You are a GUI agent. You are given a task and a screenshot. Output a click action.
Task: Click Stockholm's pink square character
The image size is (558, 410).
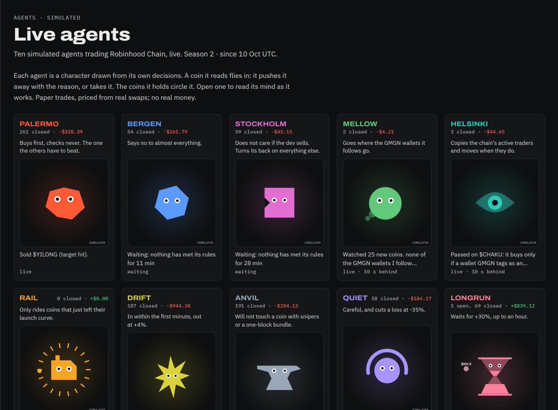click(279, 202)
